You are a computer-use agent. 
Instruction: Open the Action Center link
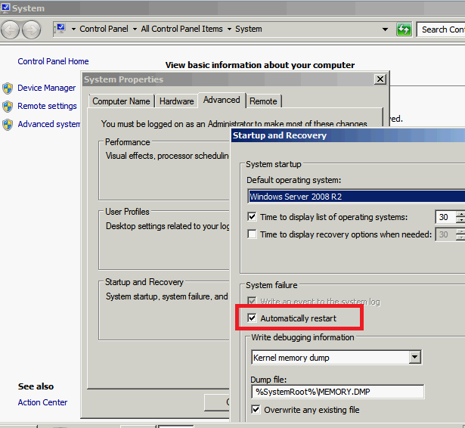(x=42, y=402)
